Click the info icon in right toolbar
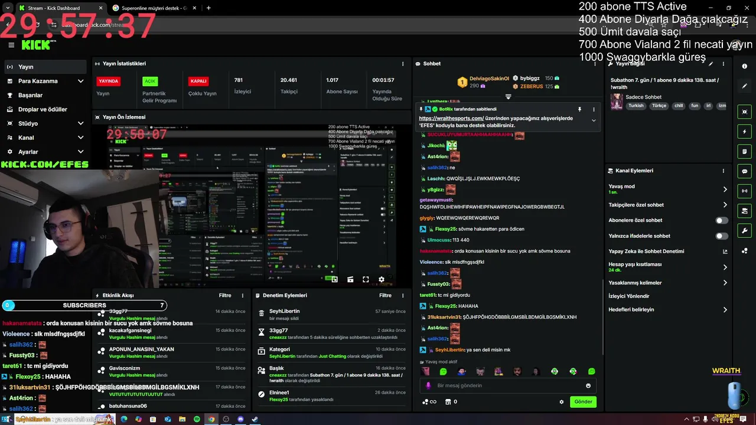This screenshot has height=425, width=756. coord(745,66)
